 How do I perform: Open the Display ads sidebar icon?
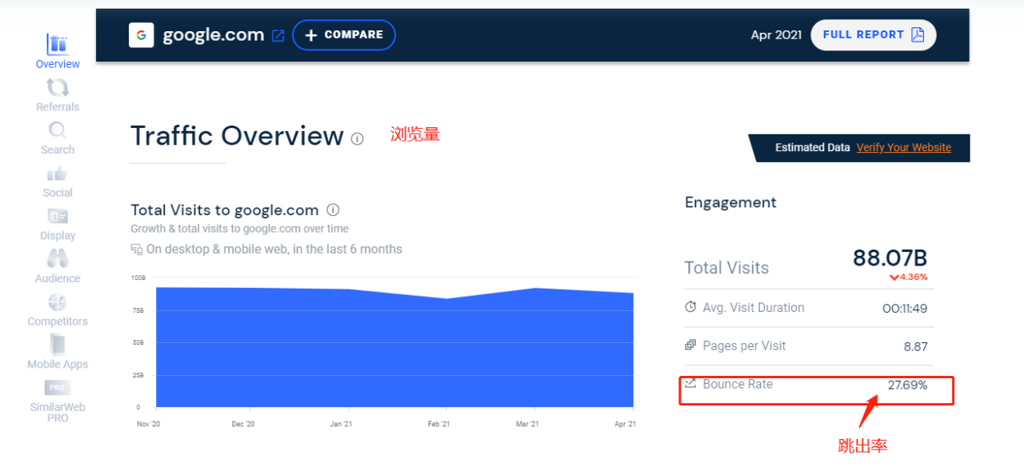(x=58, y=217)
